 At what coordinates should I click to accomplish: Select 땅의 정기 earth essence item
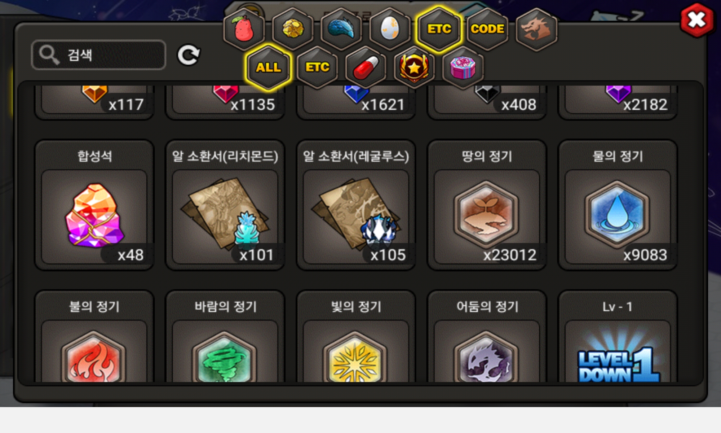coord(487,205)
